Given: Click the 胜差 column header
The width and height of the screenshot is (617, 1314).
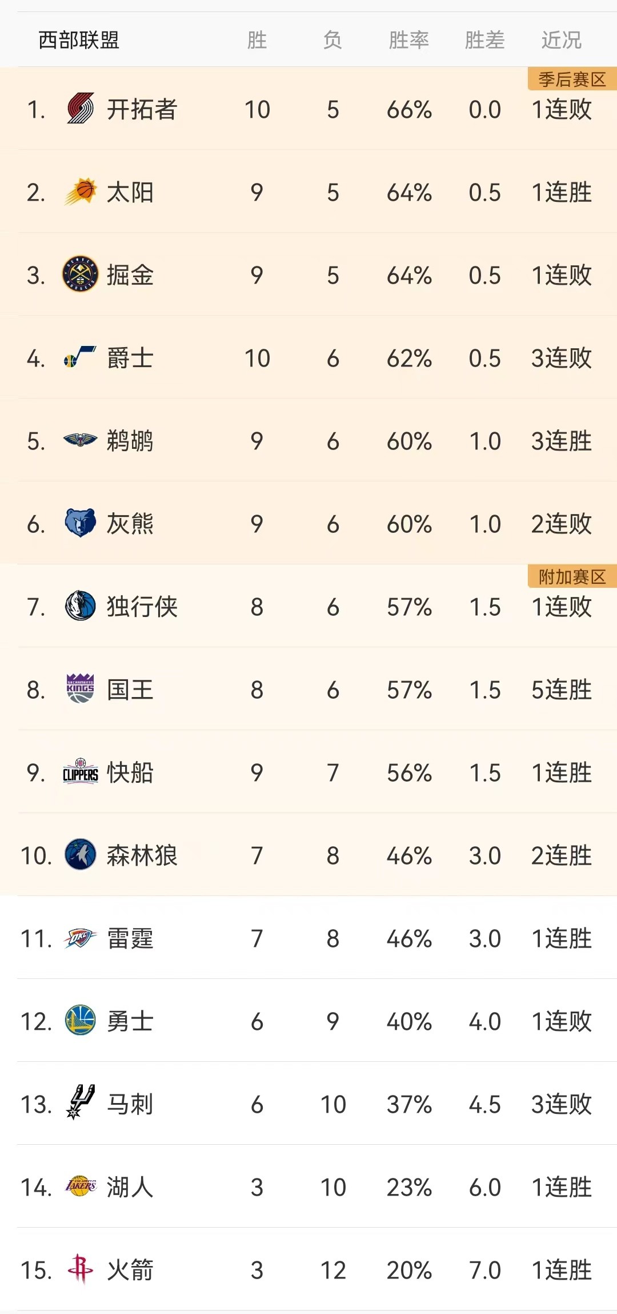Looking at the screenshot, I should (484, 41).
